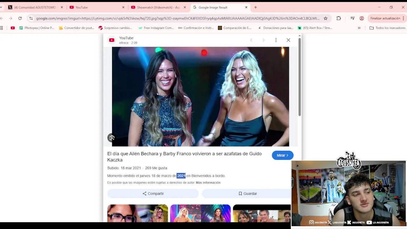
Task: Open the media control icon
Action: pyautogui.click(x=352, y=18)
